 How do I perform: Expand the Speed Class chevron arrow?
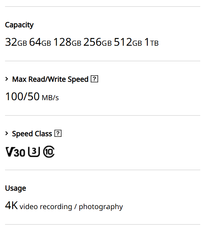(7, 134)
